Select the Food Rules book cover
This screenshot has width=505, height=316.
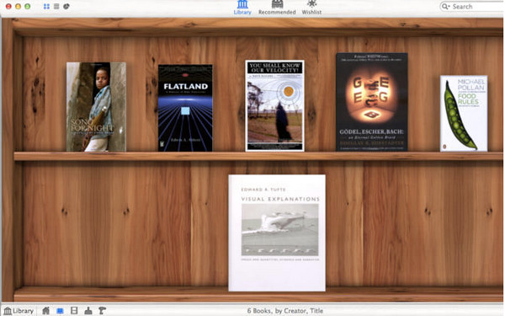(464, 113)
